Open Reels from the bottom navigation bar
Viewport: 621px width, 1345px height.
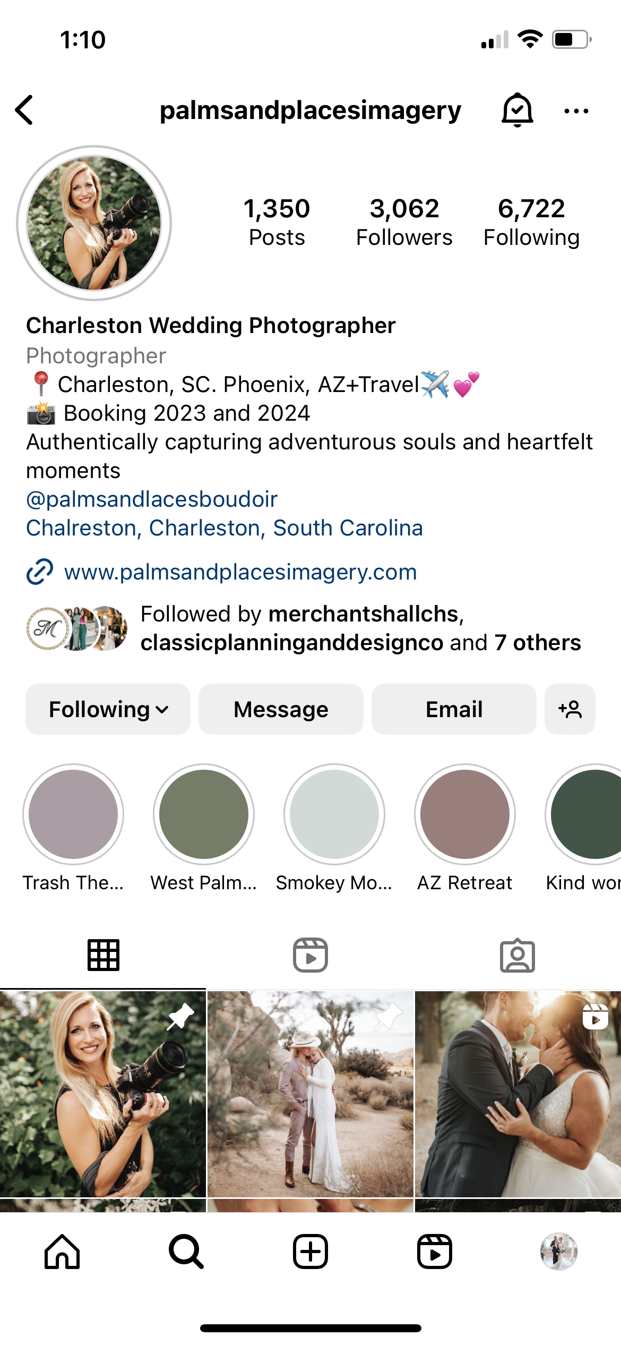(435, 1252)
